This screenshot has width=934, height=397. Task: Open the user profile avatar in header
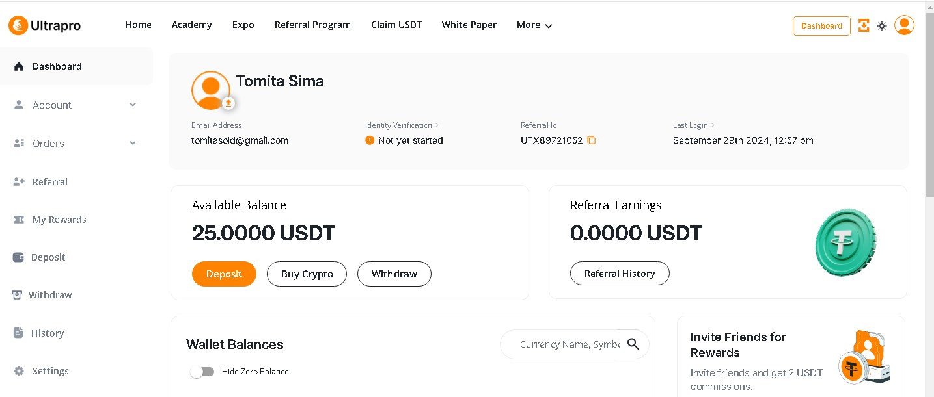pos(904,25)
